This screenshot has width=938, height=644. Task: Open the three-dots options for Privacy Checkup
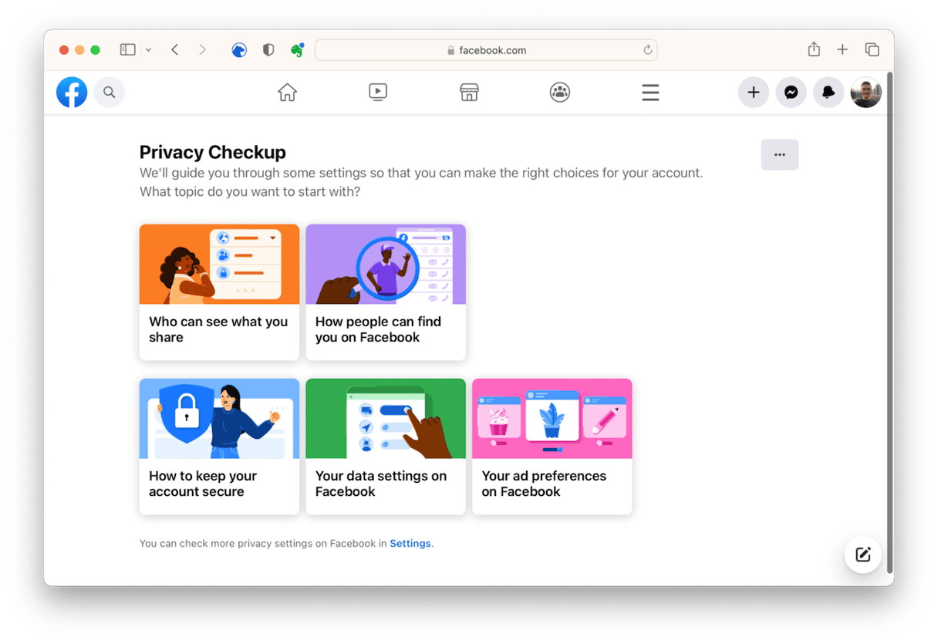click(x=779, y=155)
